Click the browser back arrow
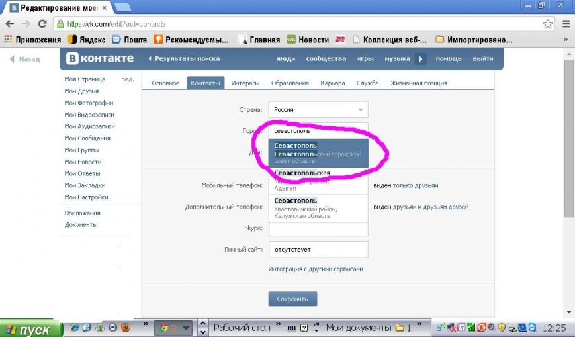Screen dimensions: 575x337 tap(10, 24)
